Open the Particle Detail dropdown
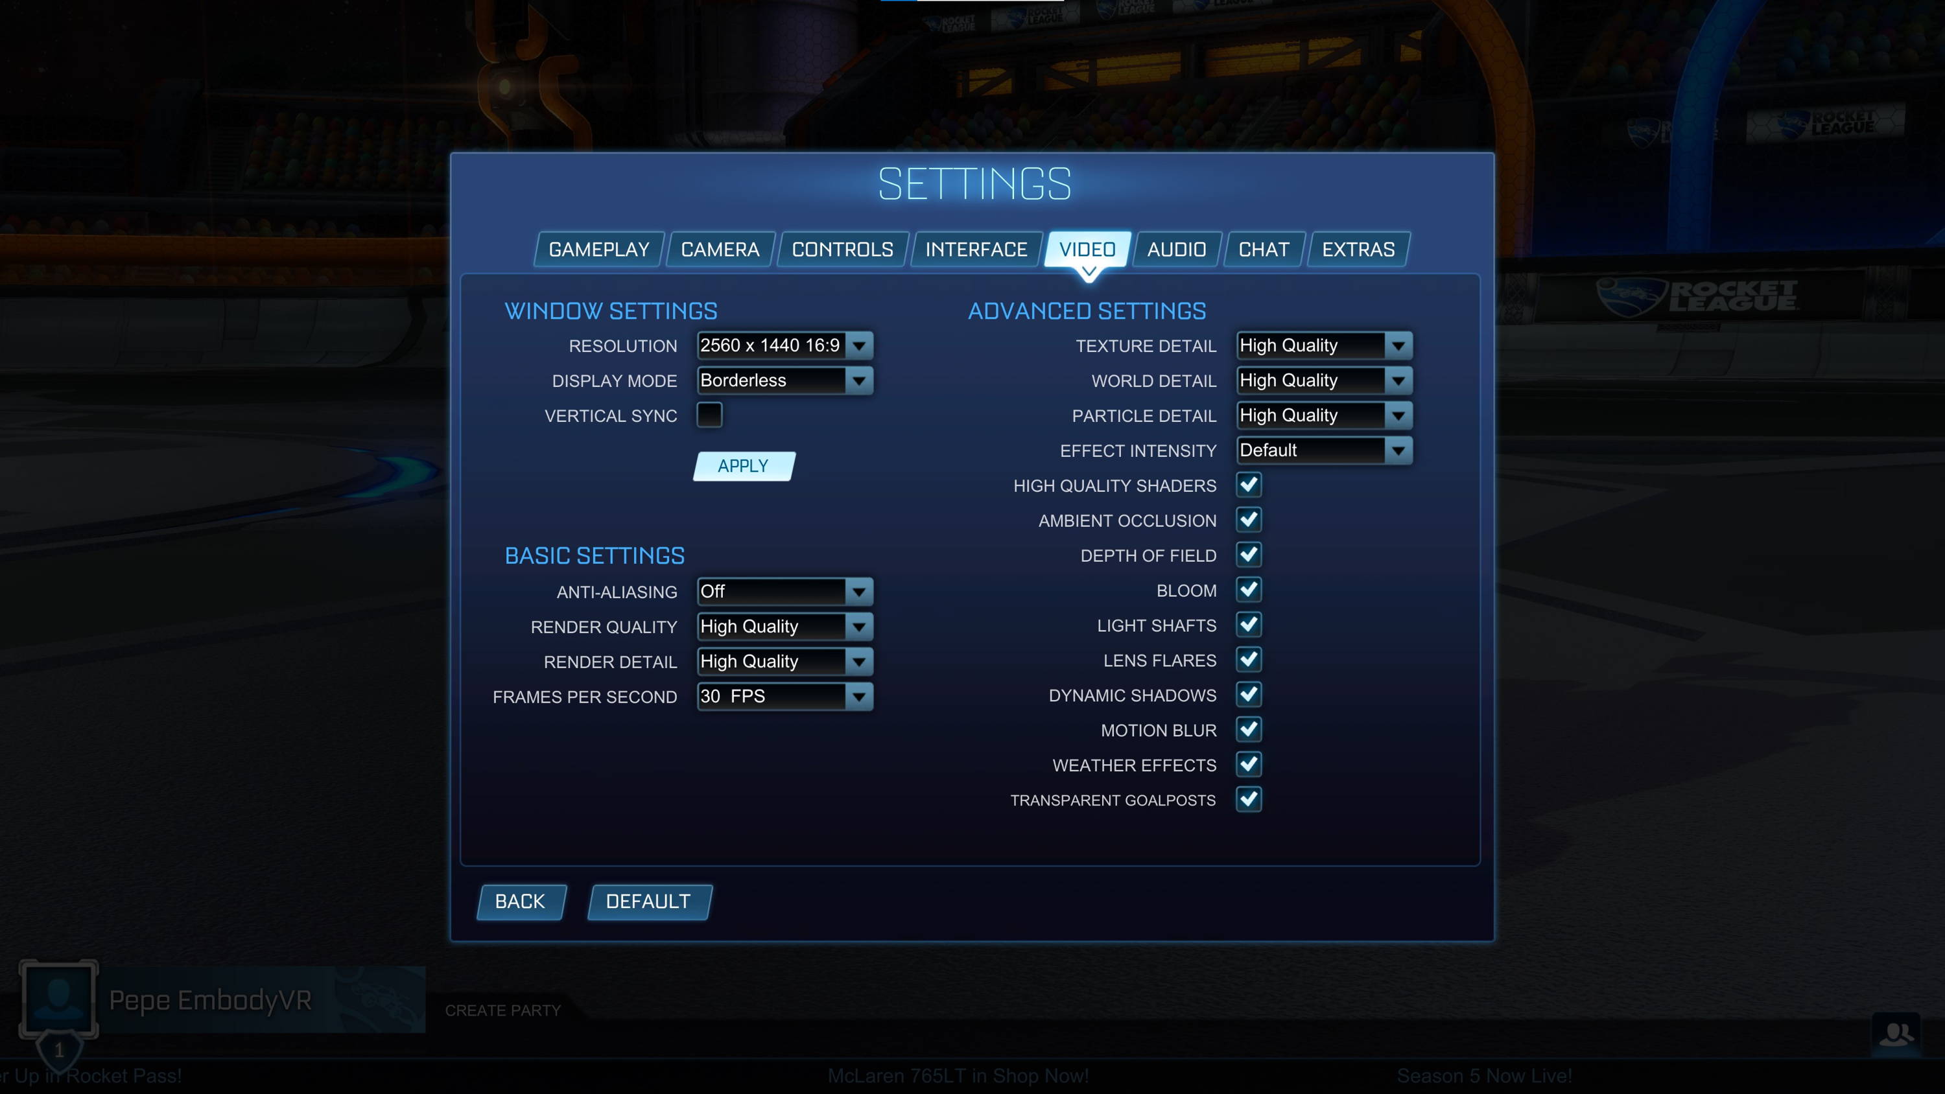The width and height of the screenshot is (1945, 1094). 1397,414
